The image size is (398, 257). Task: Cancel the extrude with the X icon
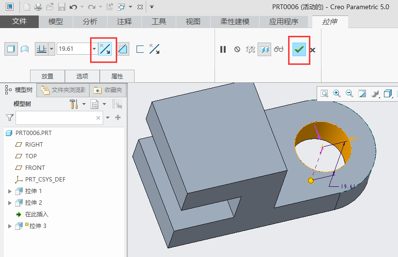[x=313, y=49]
